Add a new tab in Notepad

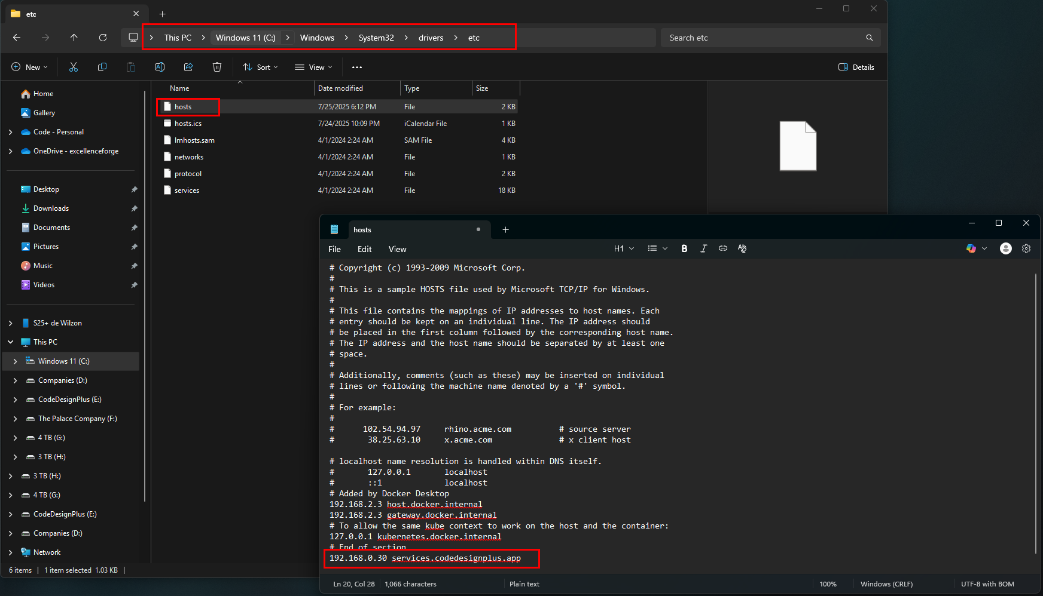[505, 230]
